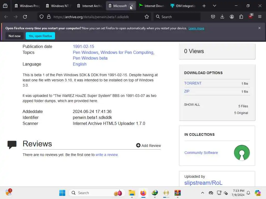
Task: Open the Extensions puzzle icon
Action: [241, 17]
